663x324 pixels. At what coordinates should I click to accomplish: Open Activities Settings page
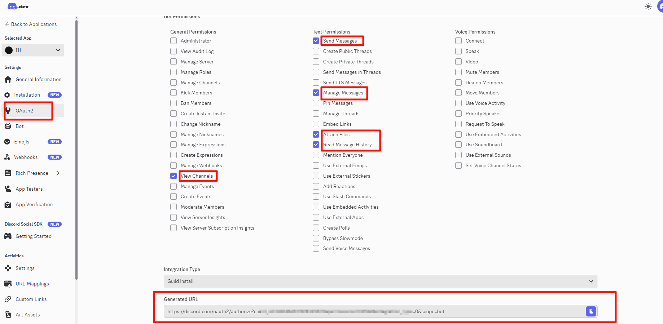click(25, 268)
